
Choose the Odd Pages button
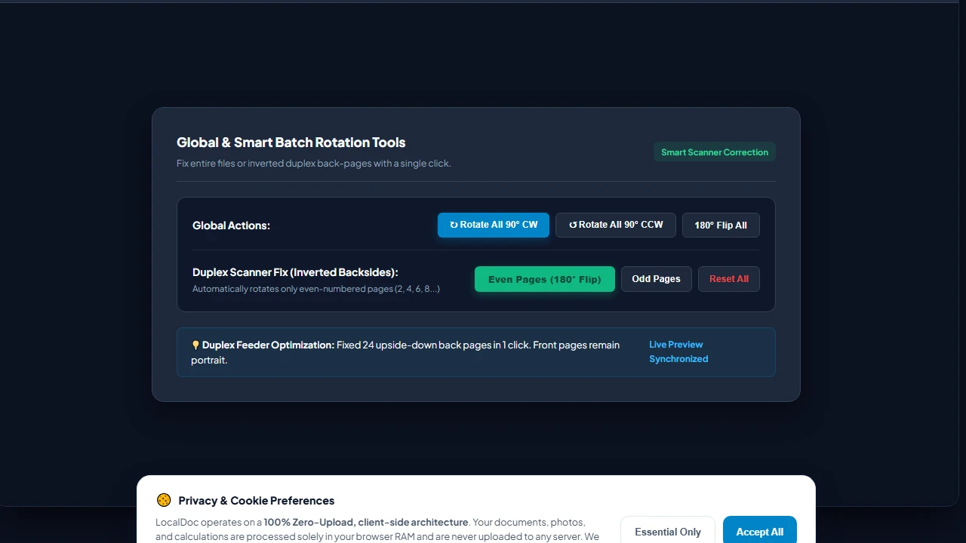click(656, 279)
